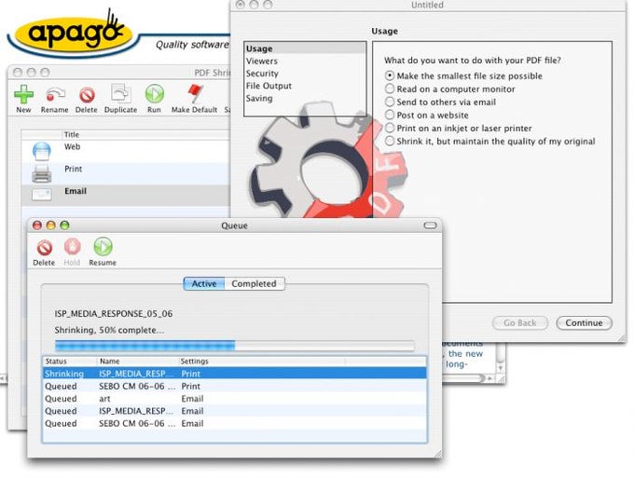This screenshot has height=478, width=634.
Task: Click the Print title in PDF Shrink
Action: (x=73, y=169)
